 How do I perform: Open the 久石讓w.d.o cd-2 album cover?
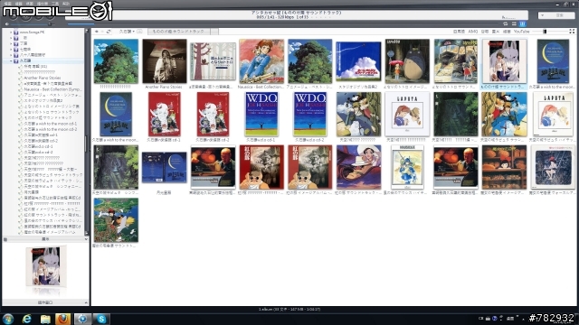click(310, 115)
